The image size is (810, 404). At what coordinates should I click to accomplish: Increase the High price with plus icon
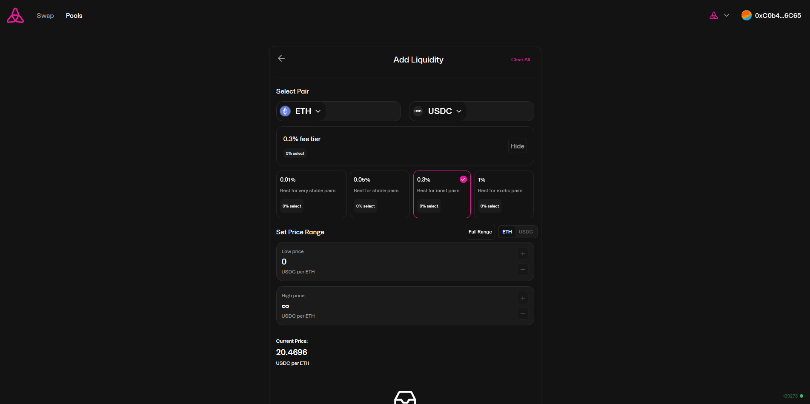(523, 299)
